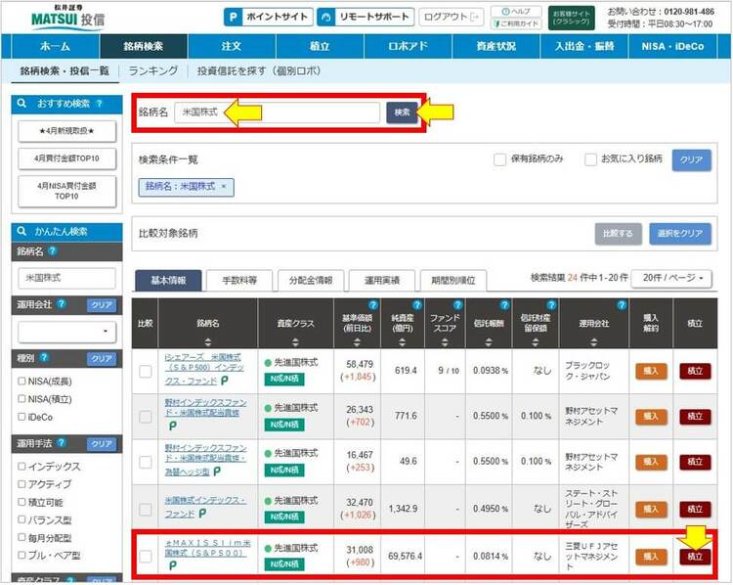Check the アクティブ checkbox

click(22, 484)
